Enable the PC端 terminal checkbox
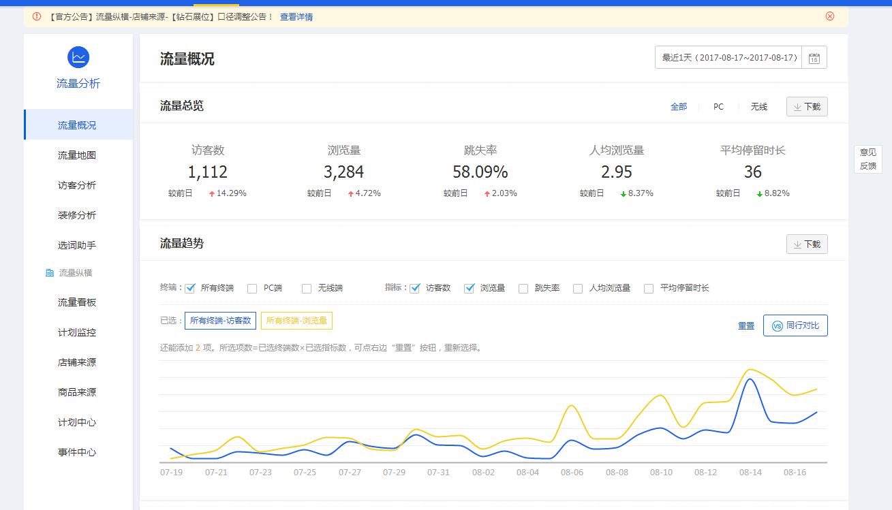The width and height of the screenshot is (892, 510). (x=252, y=288)
